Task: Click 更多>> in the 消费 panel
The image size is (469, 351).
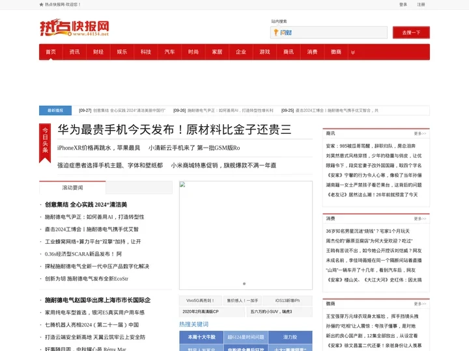Action: pos(420,219)
